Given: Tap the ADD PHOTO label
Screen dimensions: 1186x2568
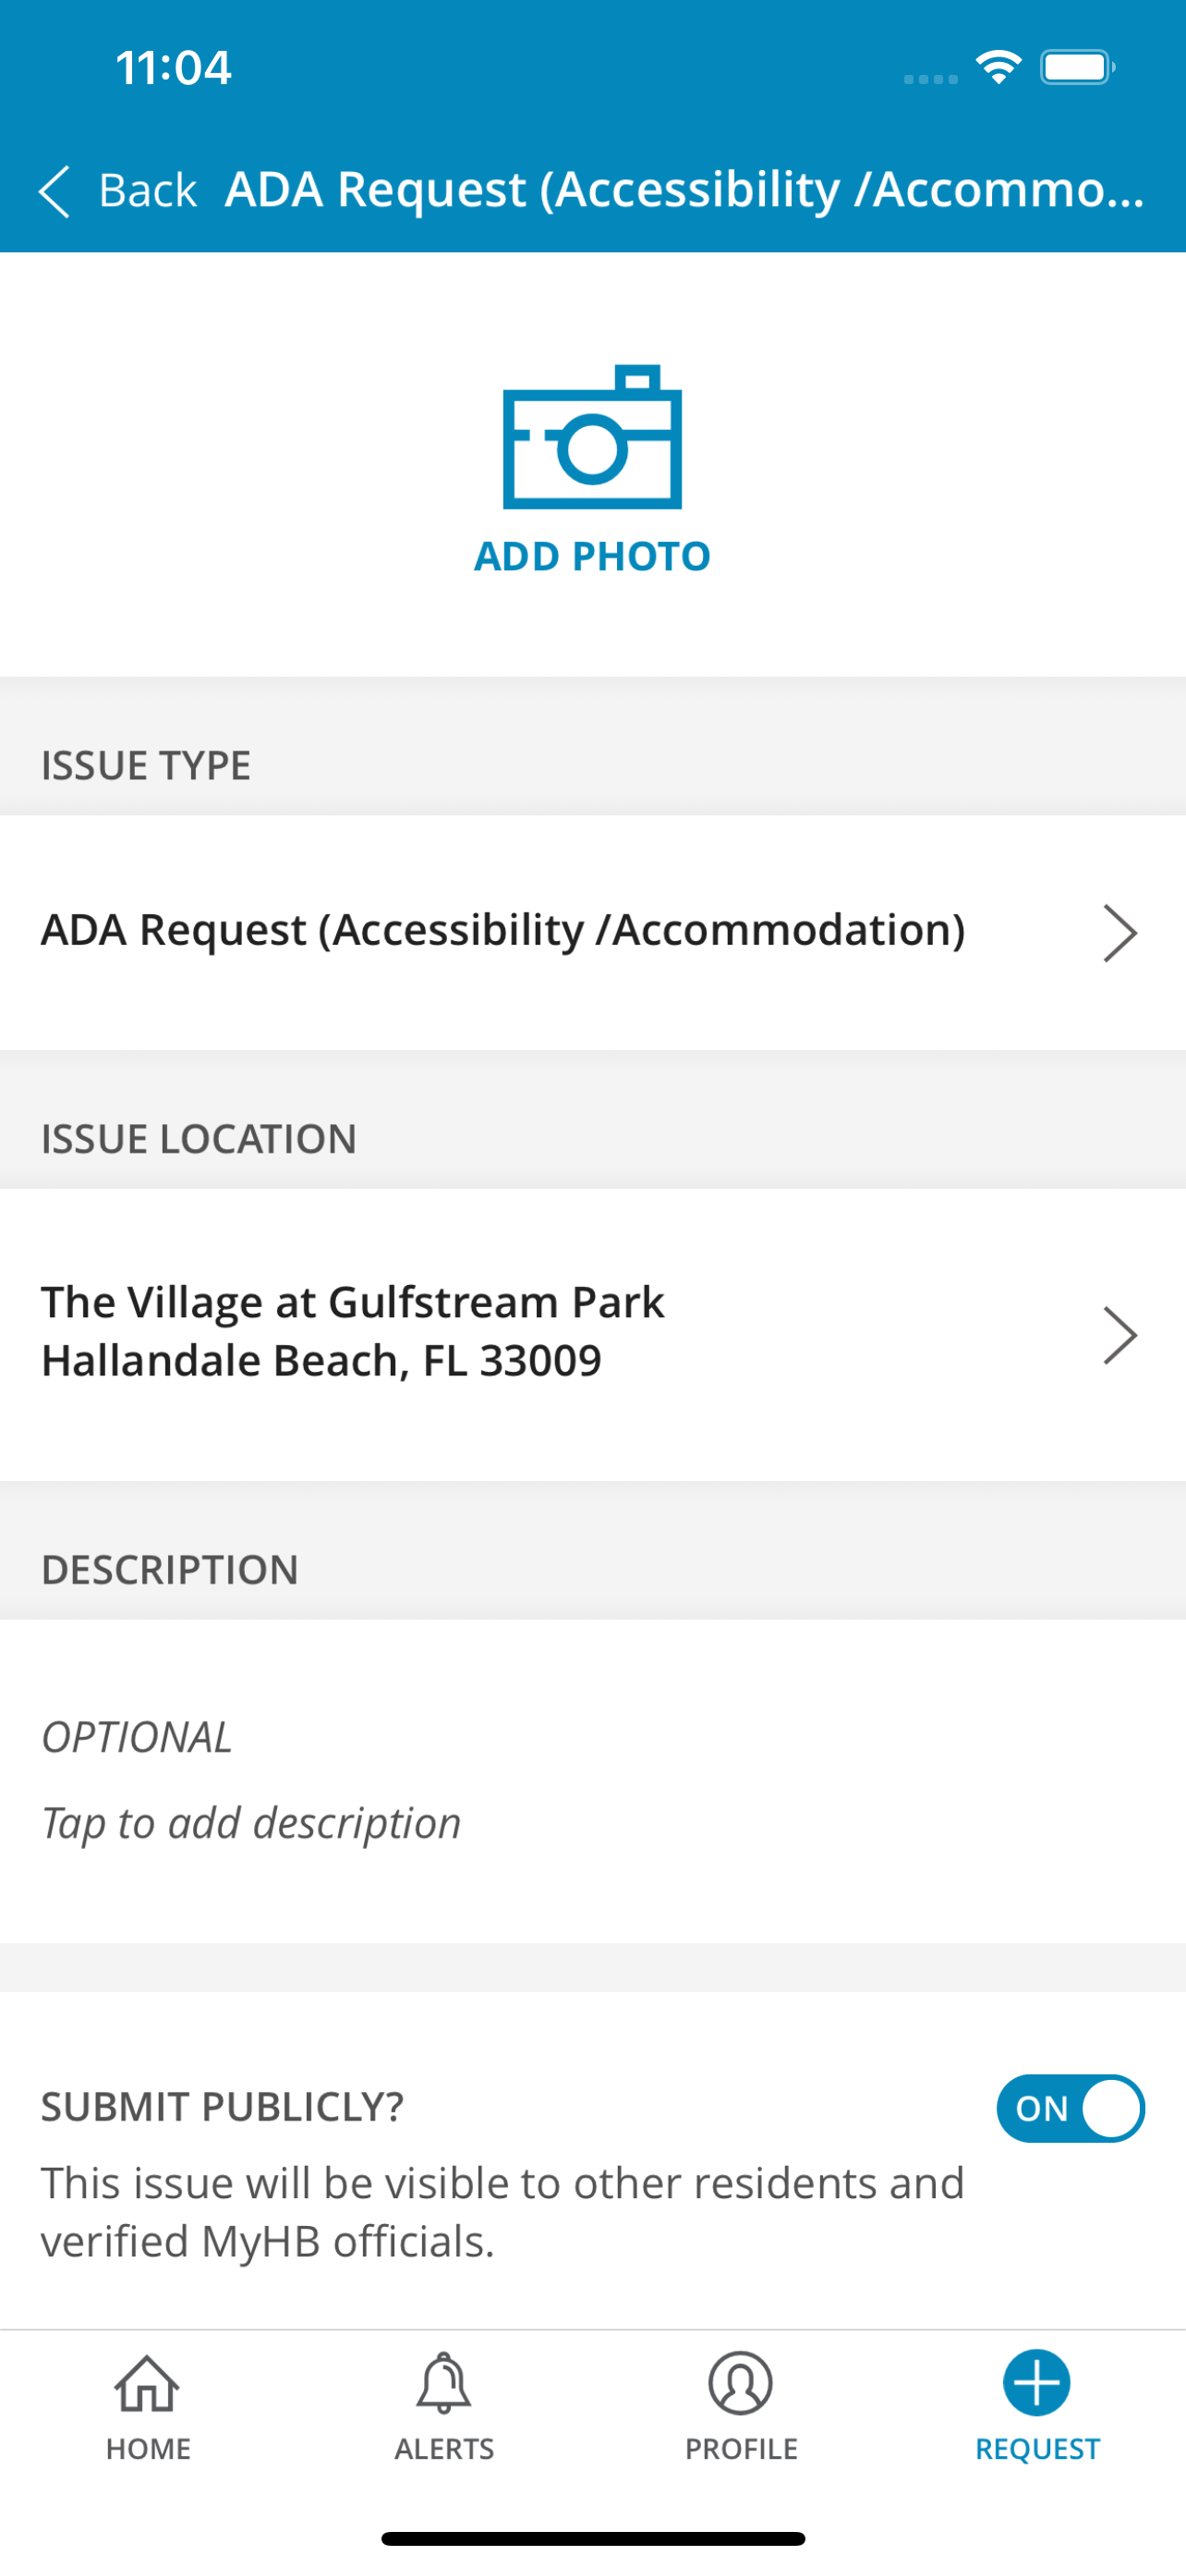Looking at the screenshot, I should (592, 556).
